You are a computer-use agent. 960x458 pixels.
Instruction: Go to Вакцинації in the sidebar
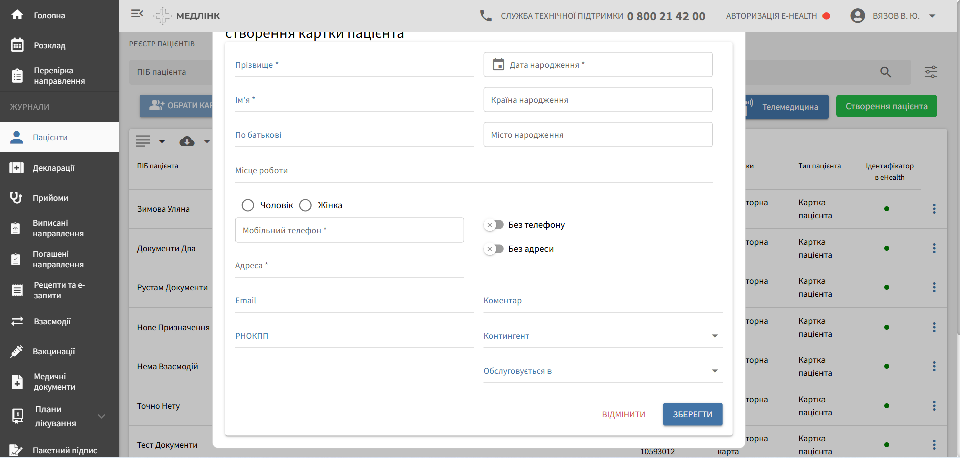[x=53, y=351]
